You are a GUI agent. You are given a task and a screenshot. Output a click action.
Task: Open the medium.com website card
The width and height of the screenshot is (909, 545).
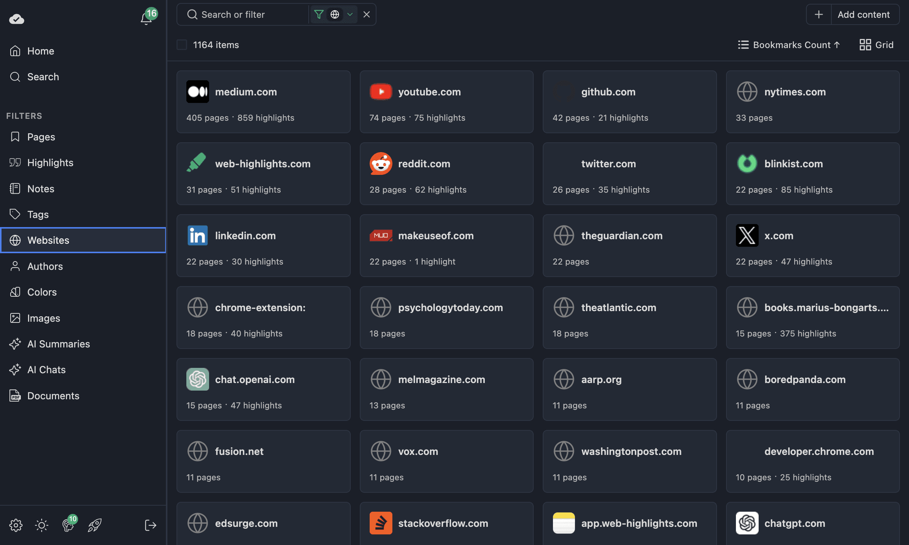coord(264,101)
